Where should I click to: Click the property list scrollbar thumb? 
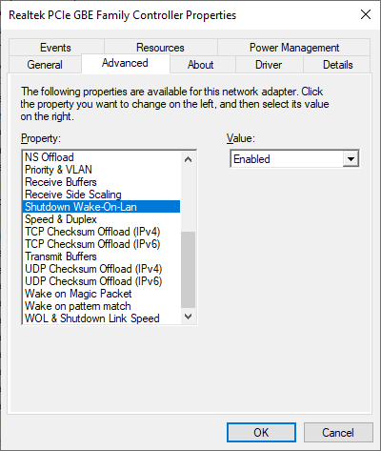click(188, 270)
